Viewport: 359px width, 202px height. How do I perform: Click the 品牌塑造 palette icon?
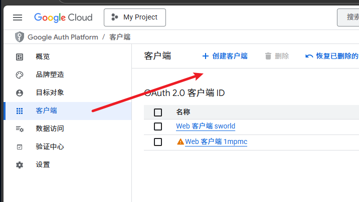20,75
